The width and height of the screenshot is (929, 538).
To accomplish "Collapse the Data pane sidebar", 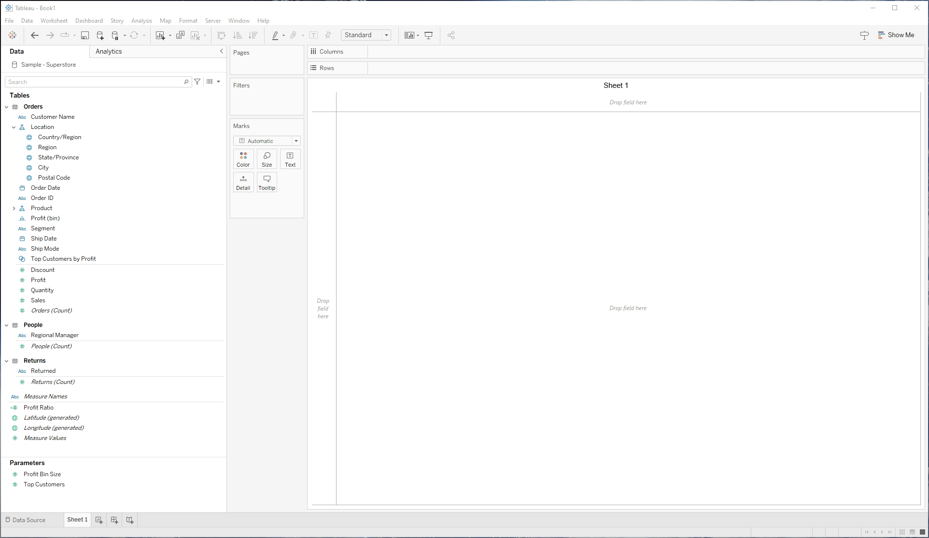I will [222, 51].
